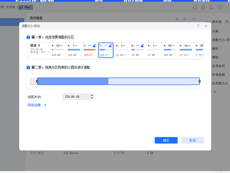Switch to grid view in My Disks
This screenshot has width=230, height=173.
pos(177,19)
